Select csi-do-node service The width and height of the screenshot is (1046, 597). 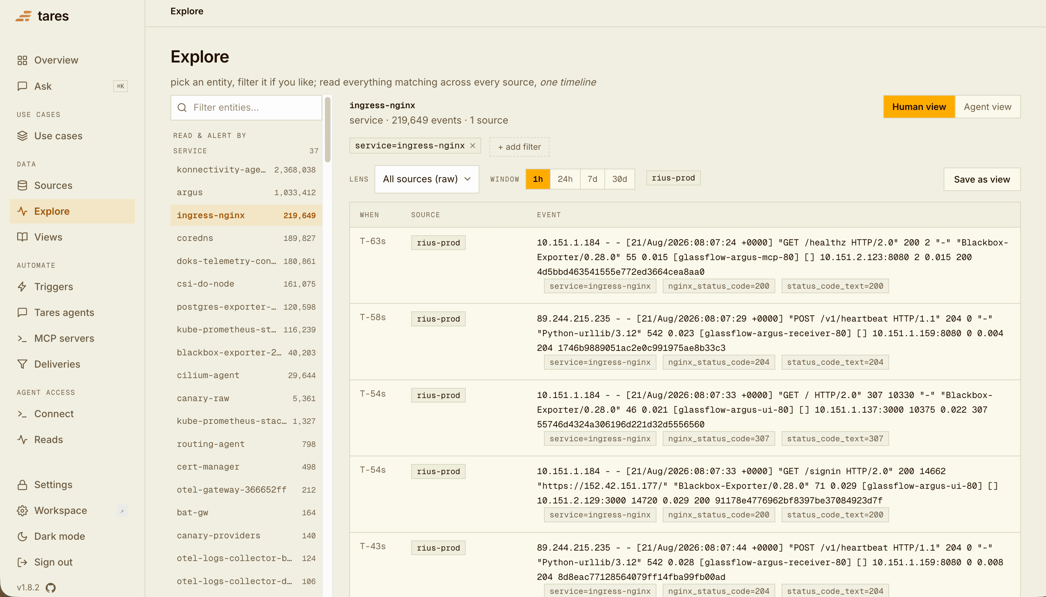[x=246, y=284]
